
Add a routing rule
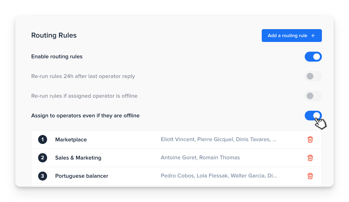(292, 36)
